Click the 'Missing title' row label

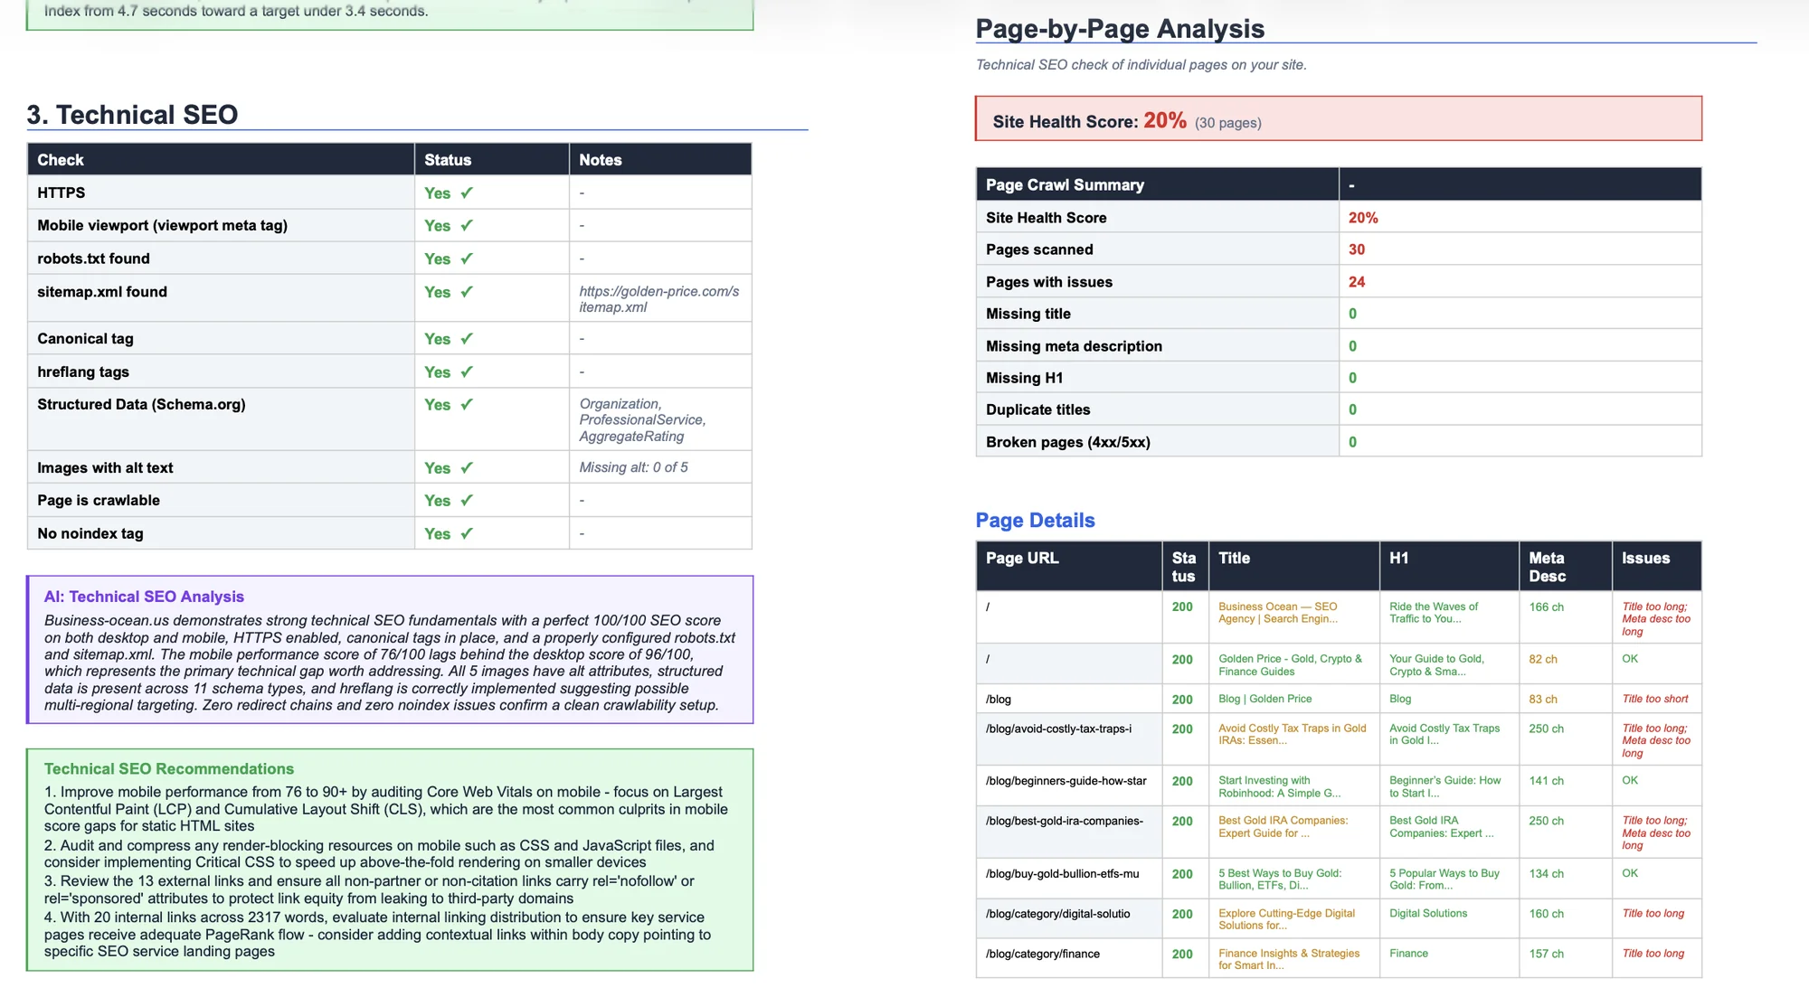coord(1028,314)
